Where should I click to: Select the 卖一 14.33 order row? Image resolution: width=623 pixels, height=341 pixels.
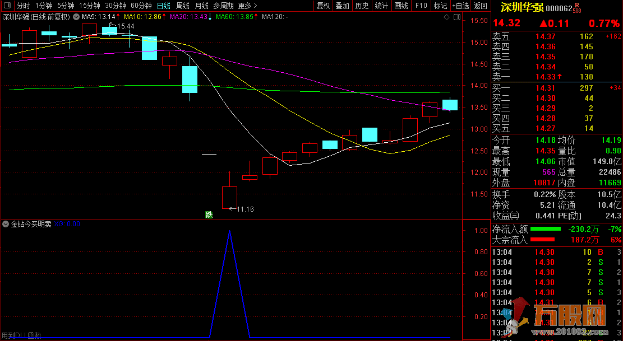(556, 77)
